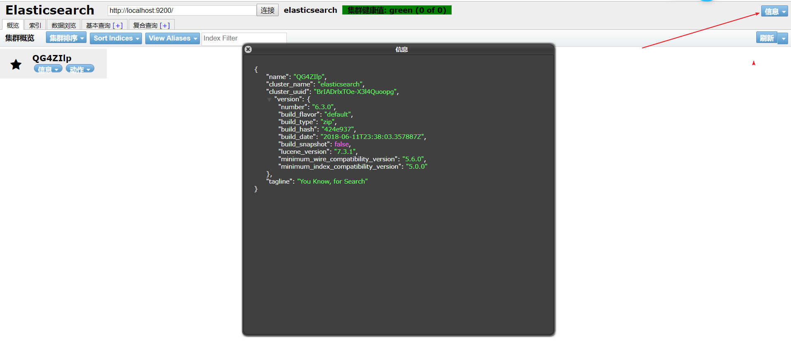
Task: Click the Elasticsearch header title
Action: tap(50, 10)
